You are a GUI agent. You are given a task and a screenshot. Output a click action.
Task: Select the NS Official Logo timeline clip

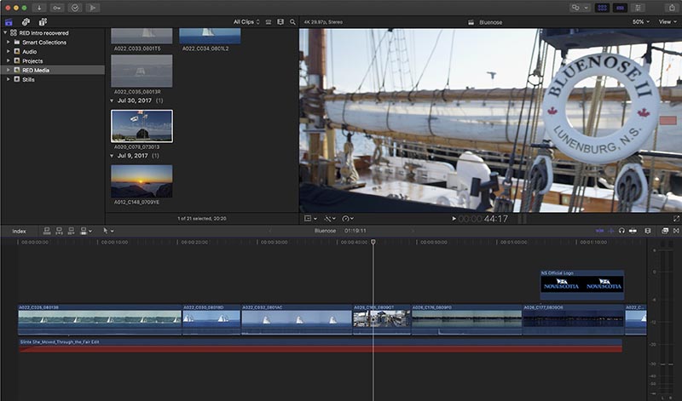582,284
